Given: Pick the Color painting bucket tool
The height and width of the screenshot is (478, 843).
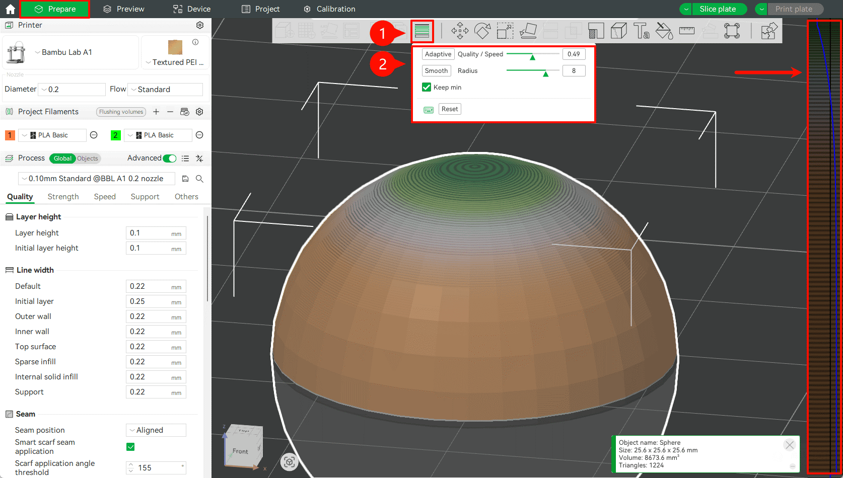Looking at the screenshot, I should (664, 31).
